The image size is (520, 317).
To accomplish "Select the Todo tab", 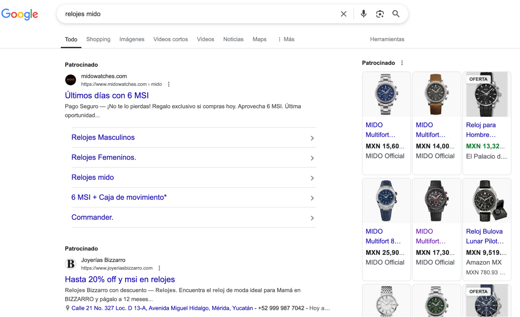I will tap(71, 39).
